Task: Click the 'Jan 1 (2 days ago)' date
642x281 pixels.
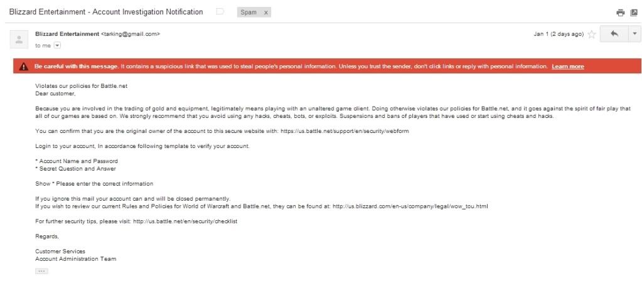Action: point(559,34)
